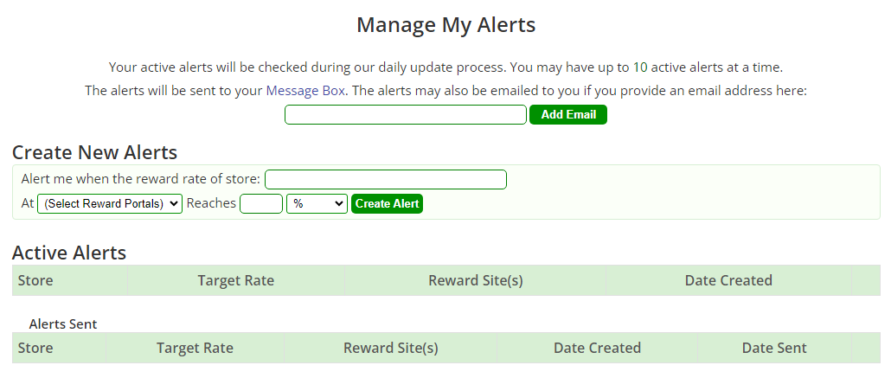Click Date Created header in Alerts Sent
The height and width of the screenshot is (378, 891).
pos(597,348)
